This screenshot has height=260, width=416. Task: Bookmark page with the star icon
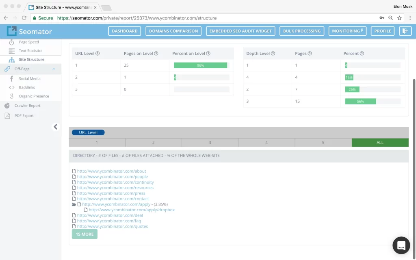(x=399, y=18)
